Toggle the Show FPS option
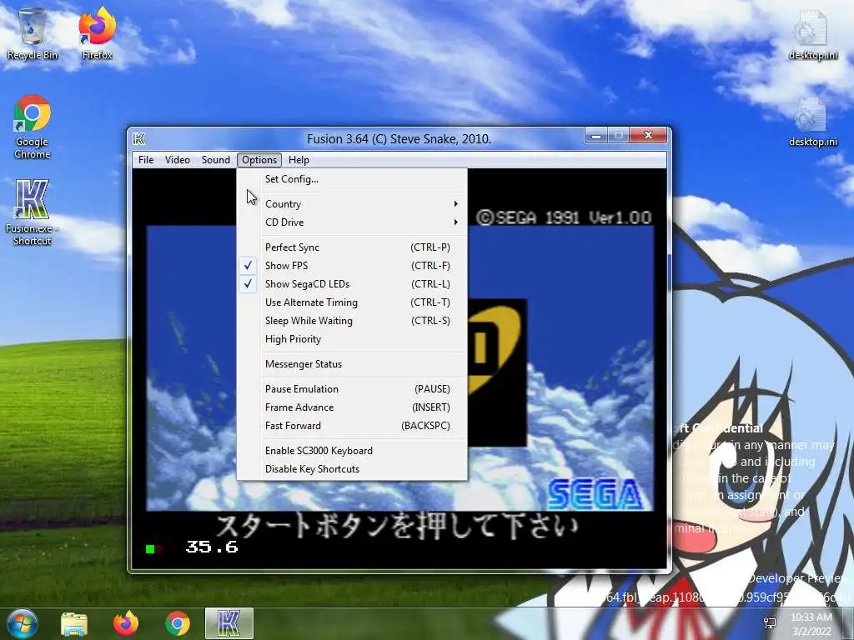 (x=352, y=266)
